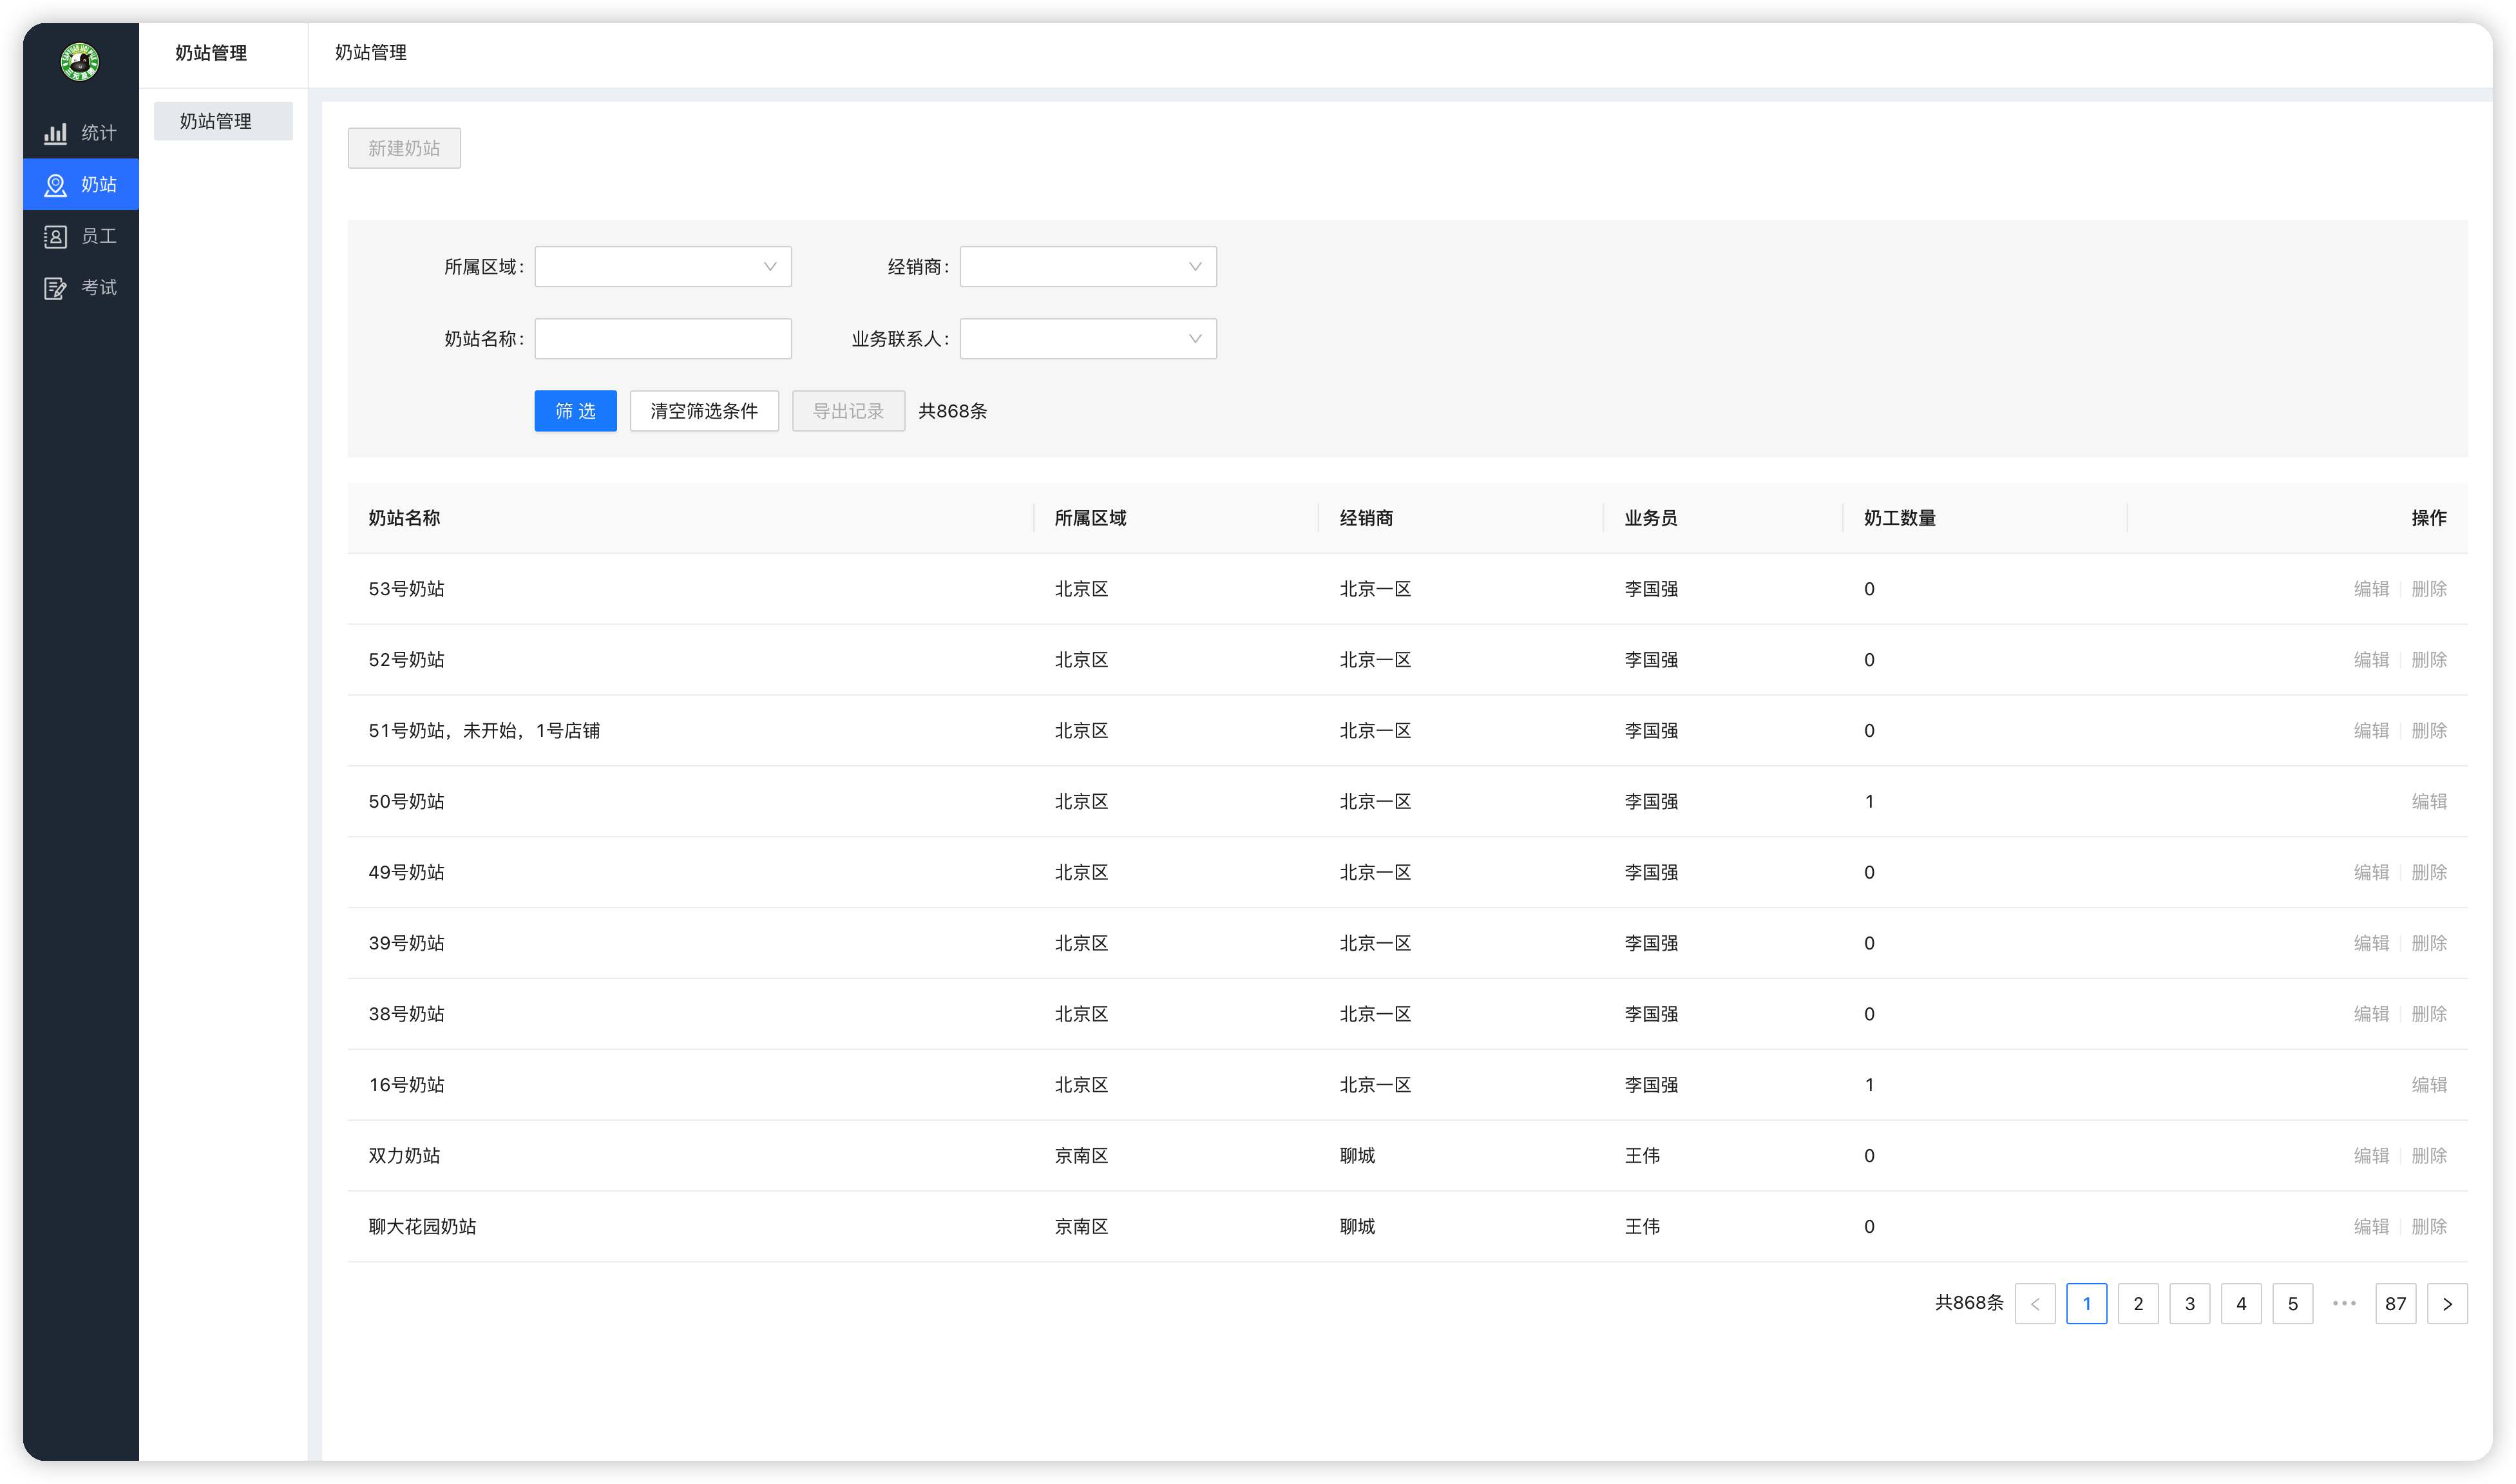Go to page 2
2516x1484 pixels.
point(2138,1304)
